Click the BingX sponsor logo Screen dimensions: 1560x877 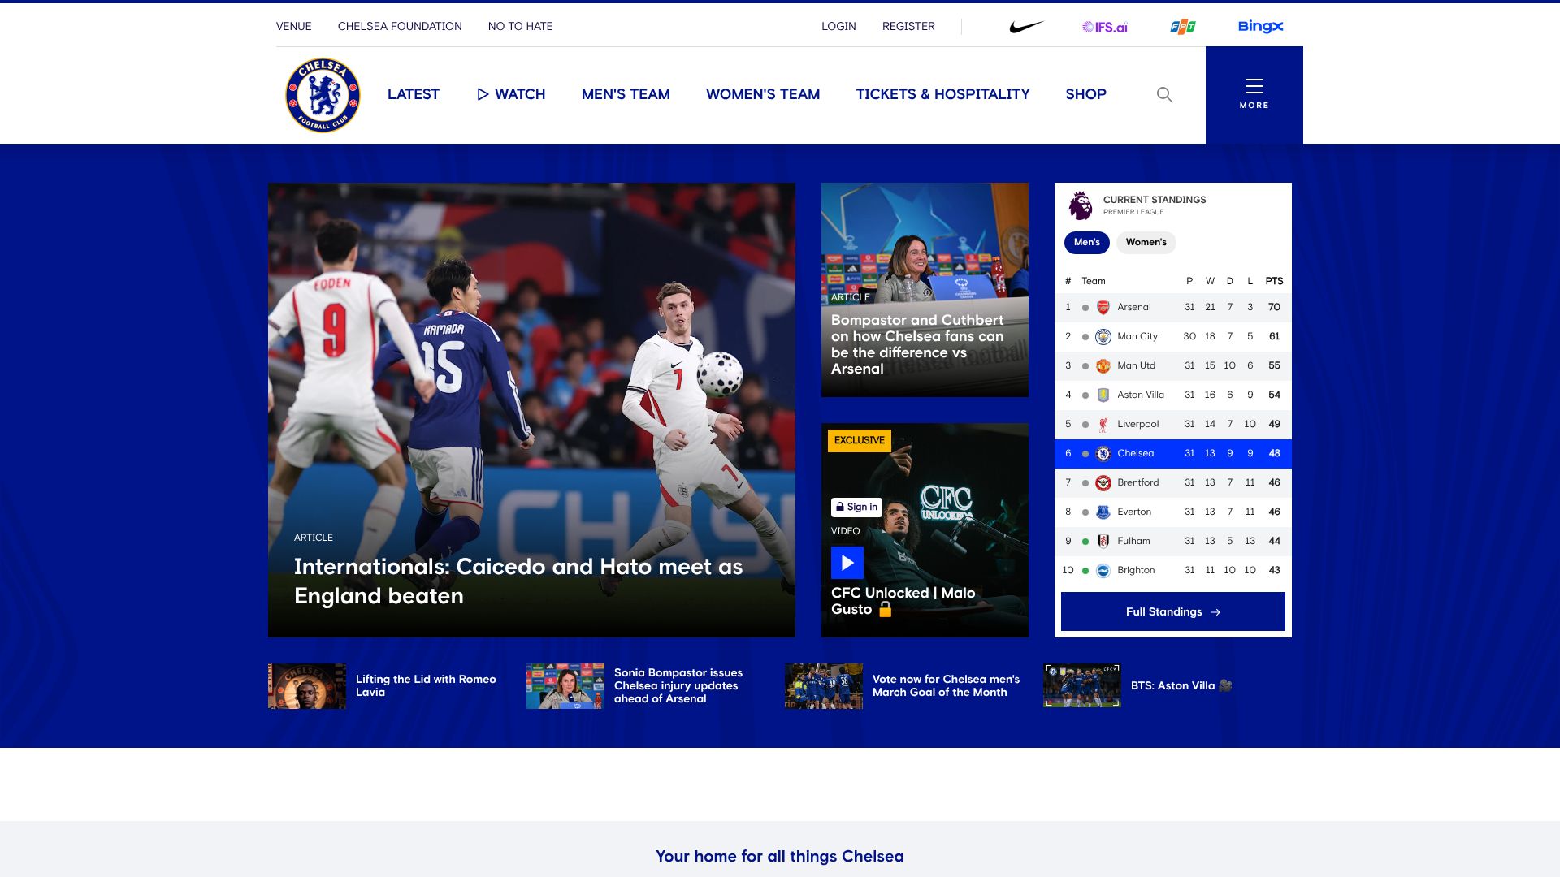[1260, 27]
